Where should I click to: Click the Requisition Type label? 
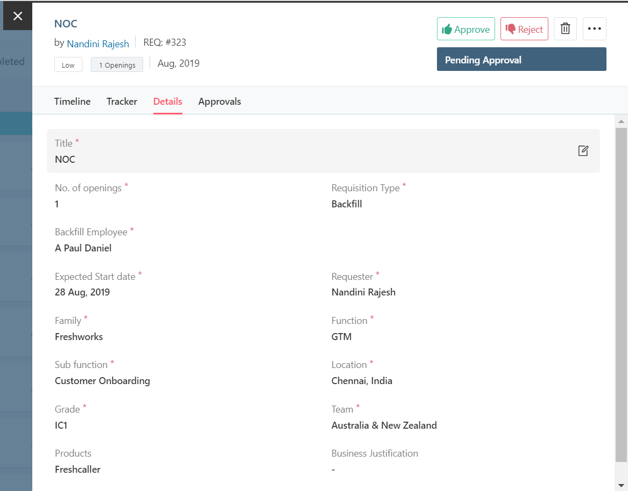point(366,188)
